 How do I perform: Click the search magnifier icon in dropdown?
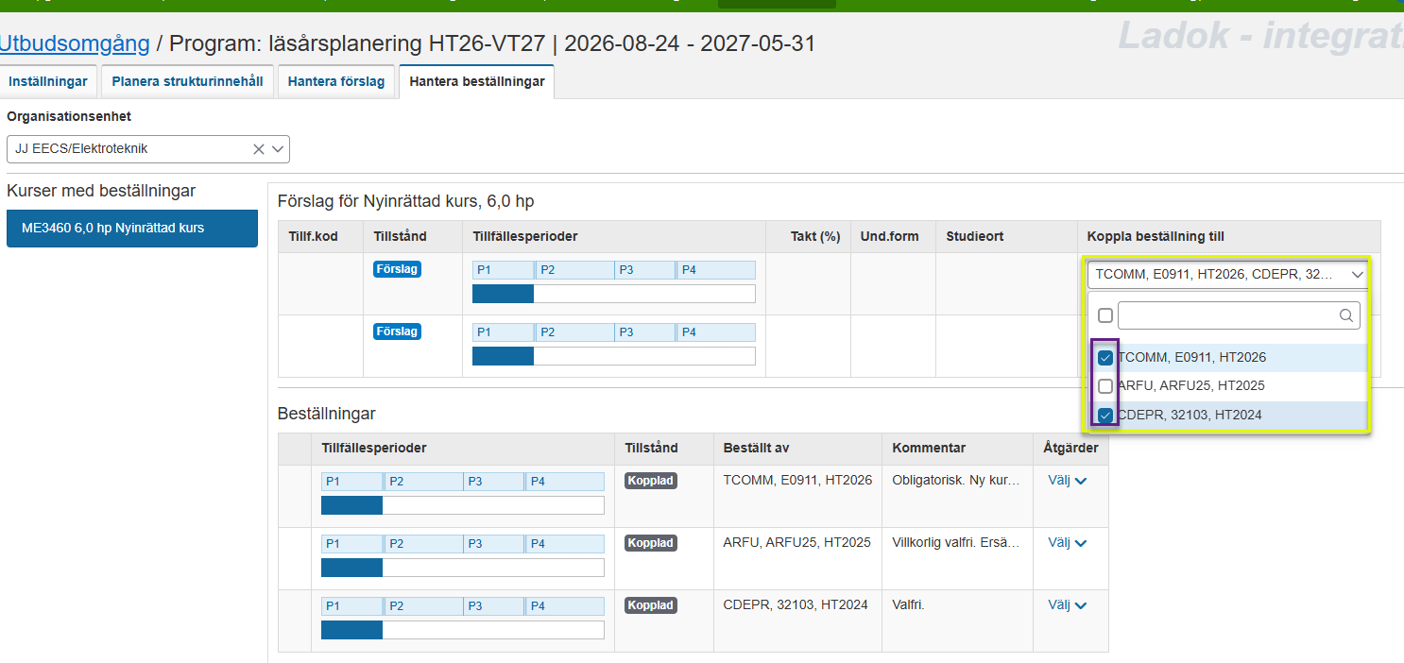1346,316
